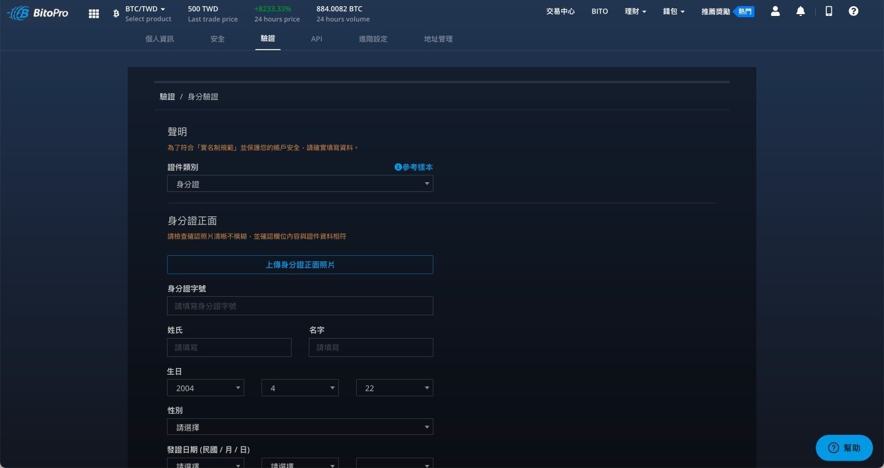Viewport: 884px width, 468px height.
Task: Open the BTC/TWD product selector
Action: pos(144,9)
